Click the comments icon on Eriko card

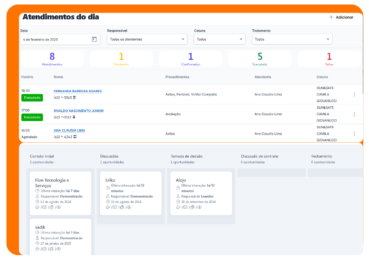[108, 207]
